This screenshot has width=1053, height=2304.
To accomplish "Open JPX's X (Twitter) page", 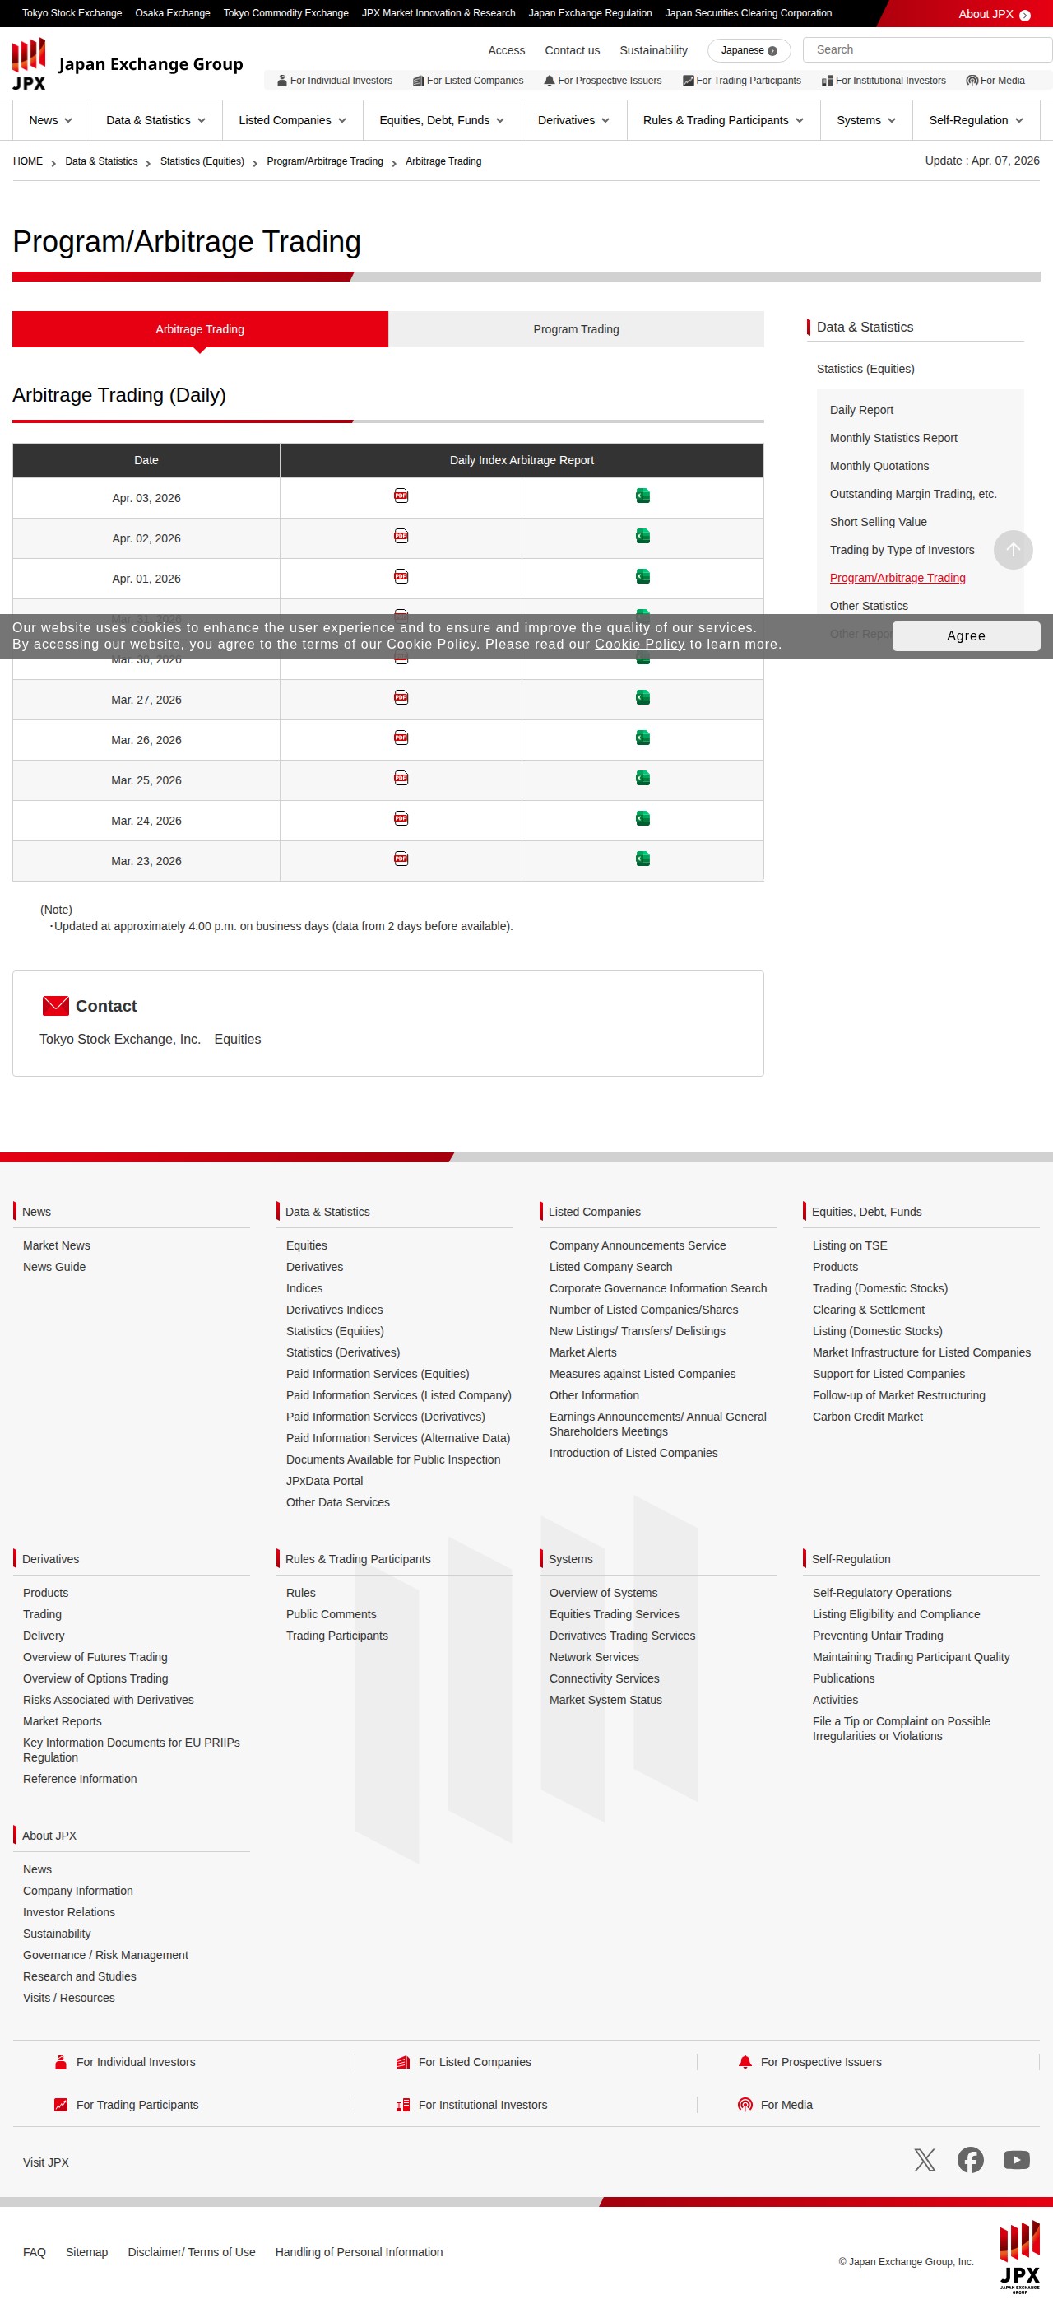I will [925, 2160].
